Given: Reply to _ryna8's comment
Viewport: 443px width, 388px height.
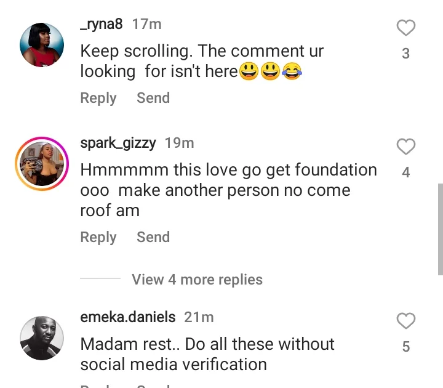Looking at the screenshot, I should click(98, 98).
